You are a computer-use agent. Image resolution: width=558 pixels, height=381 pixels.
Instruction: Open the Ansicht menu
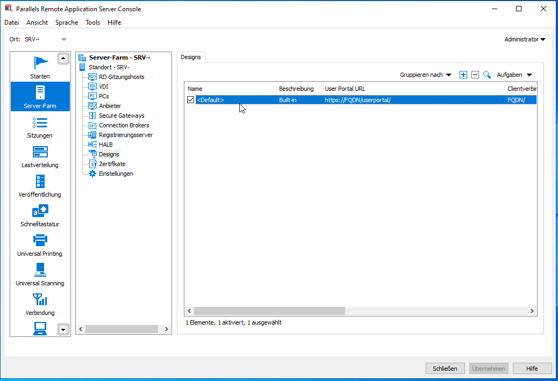[x=37, y=22]
